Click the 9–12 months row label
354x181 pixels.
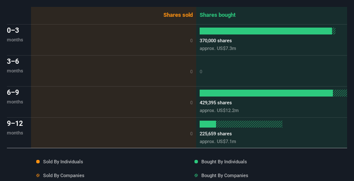point(15,128)
